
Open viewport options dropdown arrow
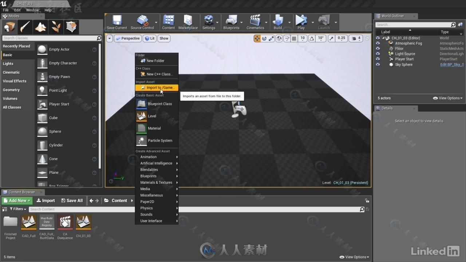[109, 38]
